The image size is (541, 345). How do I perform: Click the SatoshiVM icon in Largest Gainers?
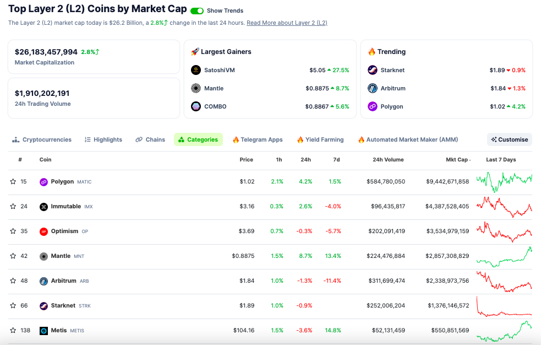click(196, 70)
